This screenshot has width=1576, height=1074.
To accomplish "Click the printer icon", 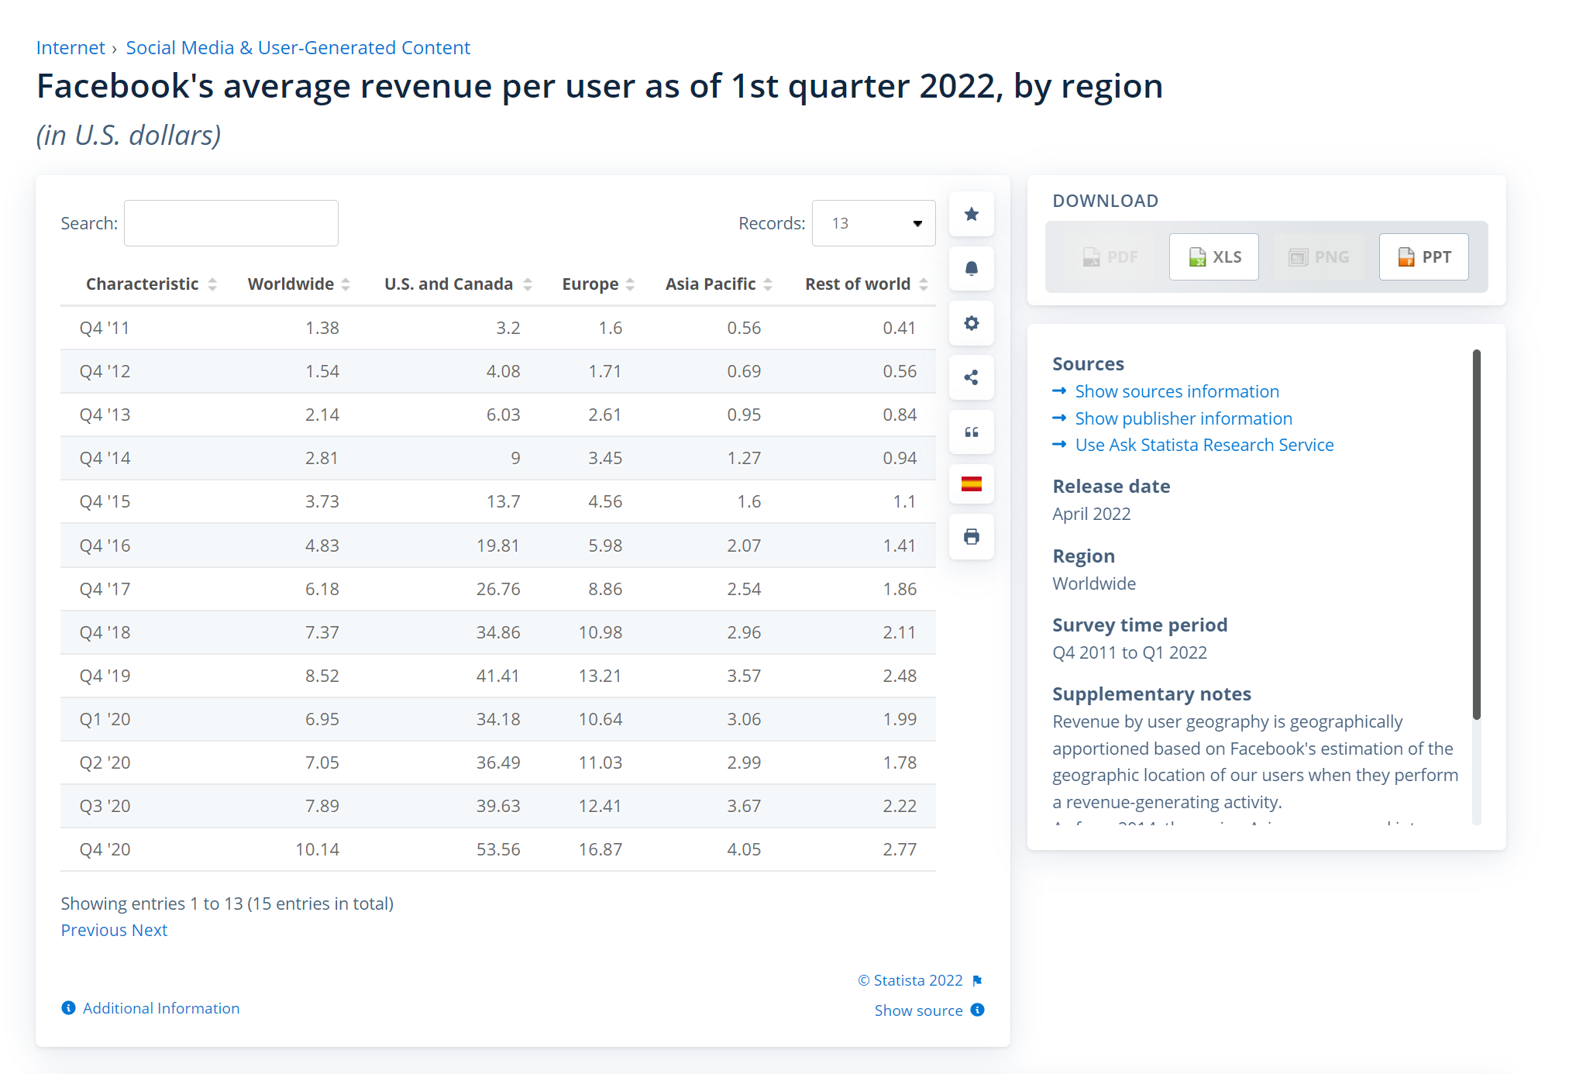I will click(x=971, y=536).
